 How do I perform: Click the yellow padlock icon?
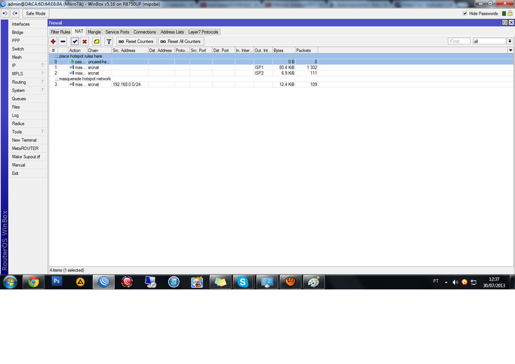[510, 14]
